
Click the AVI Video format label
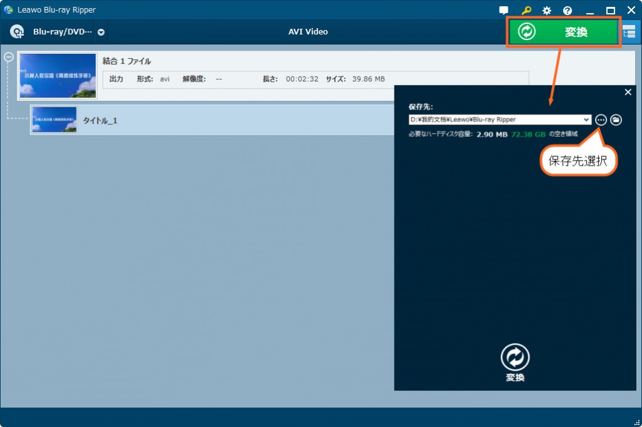pyautogui.click(x=308, y=31)
